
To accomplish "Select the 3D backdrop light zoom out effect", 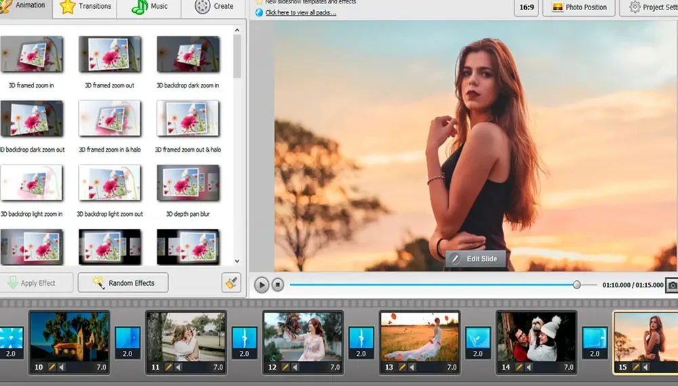I will [x=110, y=183].
